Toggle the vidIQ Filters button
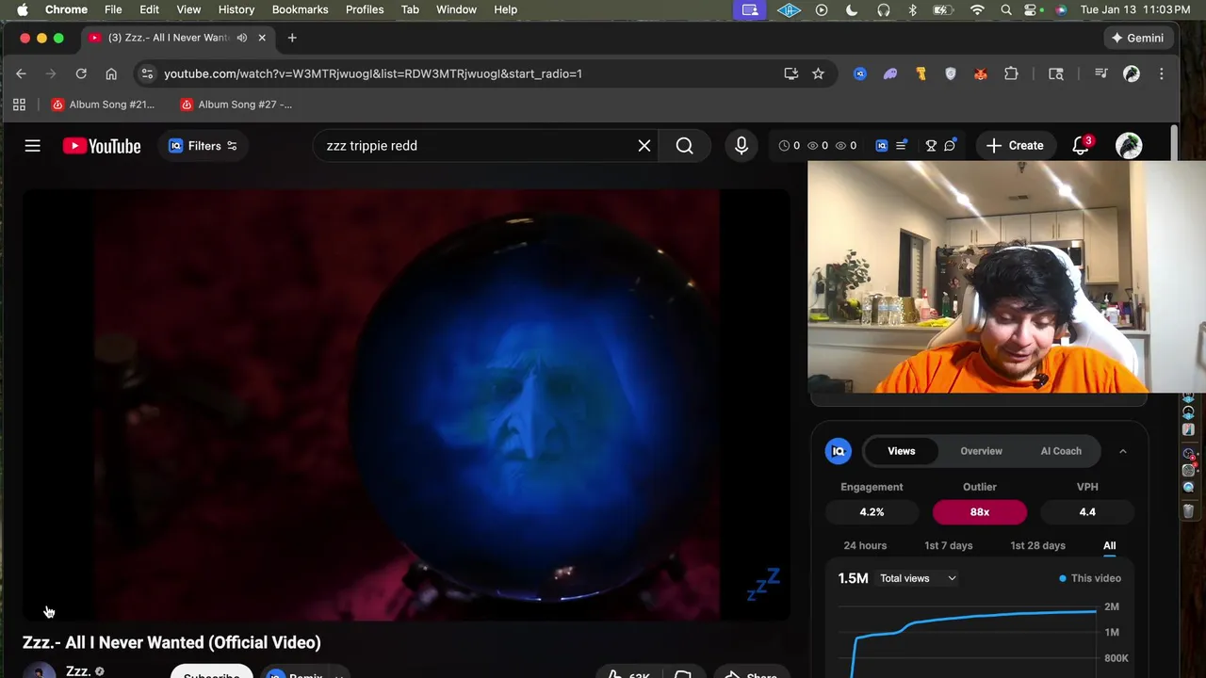 pos(203,146)
